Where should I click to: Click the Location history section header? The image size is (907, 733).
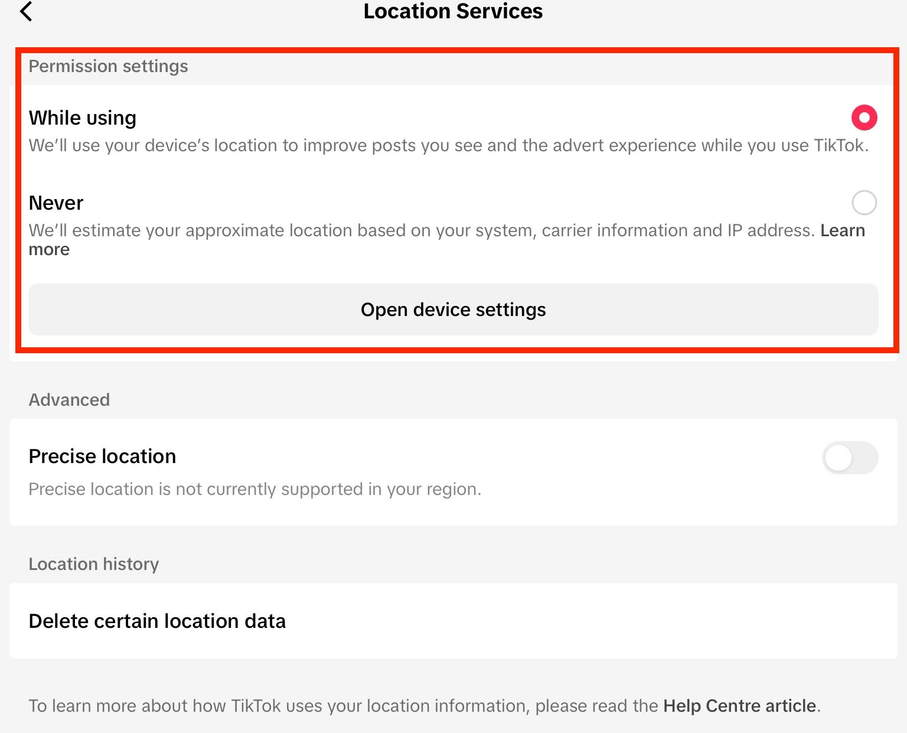(94, 564)
